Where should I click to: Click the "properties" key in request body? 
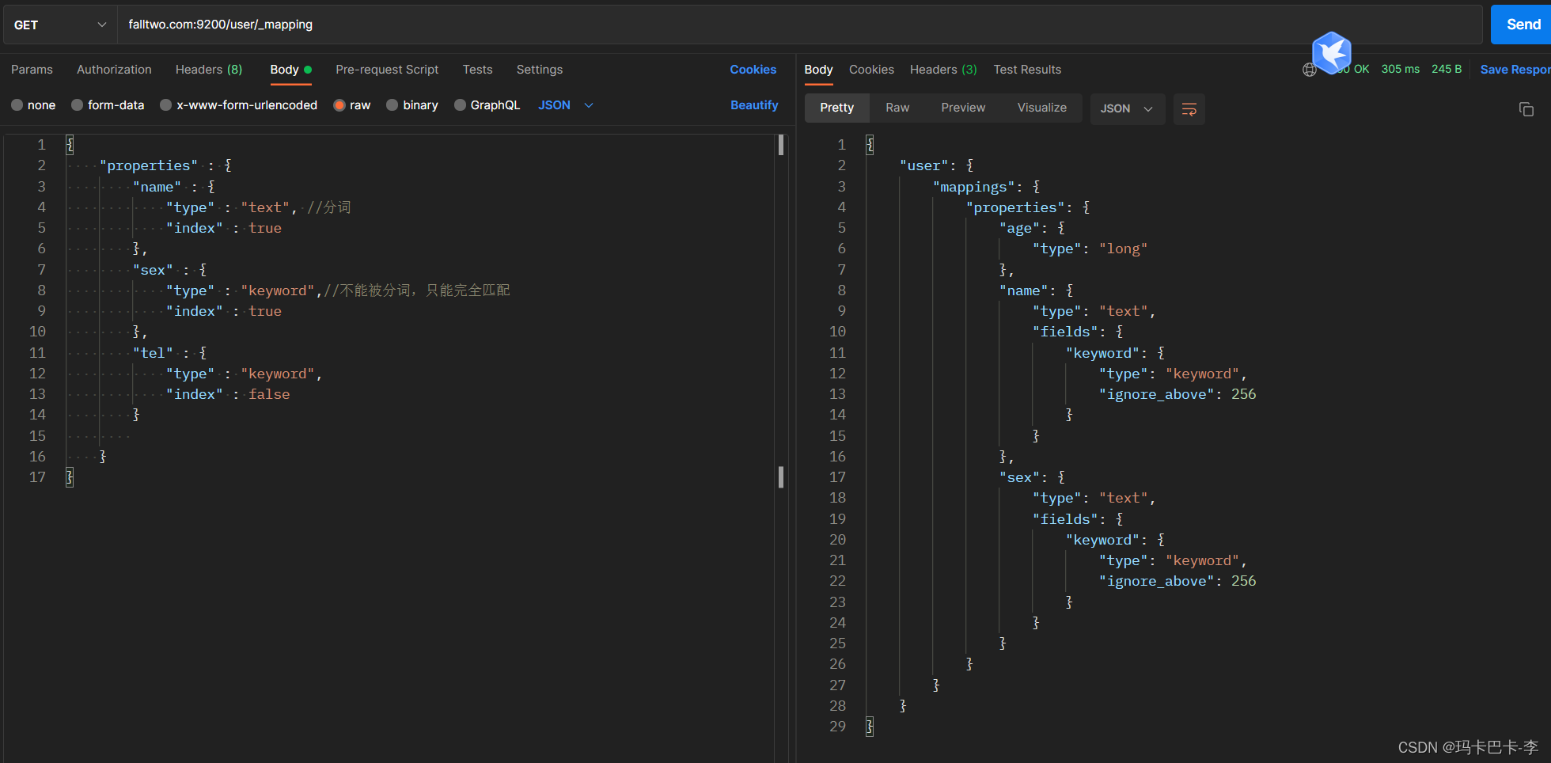tap(149, 165)
